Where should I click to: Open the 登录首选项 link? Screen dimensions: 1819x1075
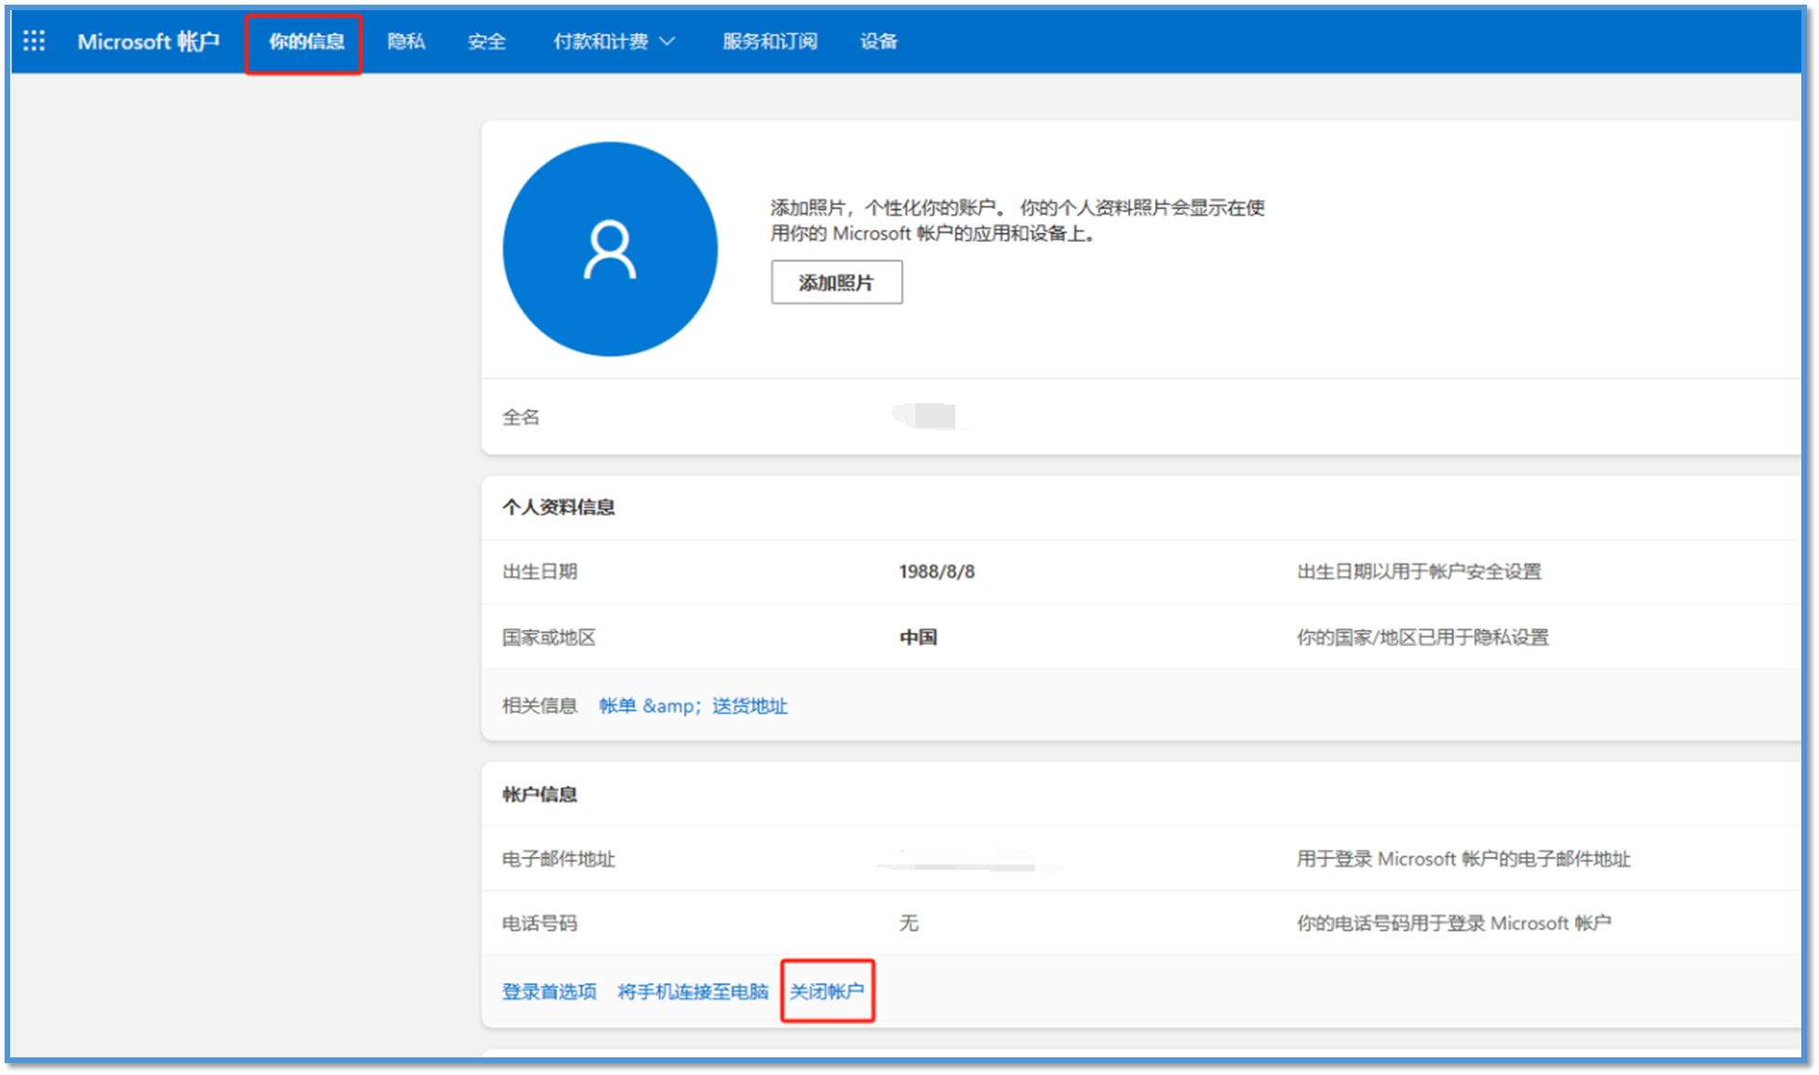549,991
